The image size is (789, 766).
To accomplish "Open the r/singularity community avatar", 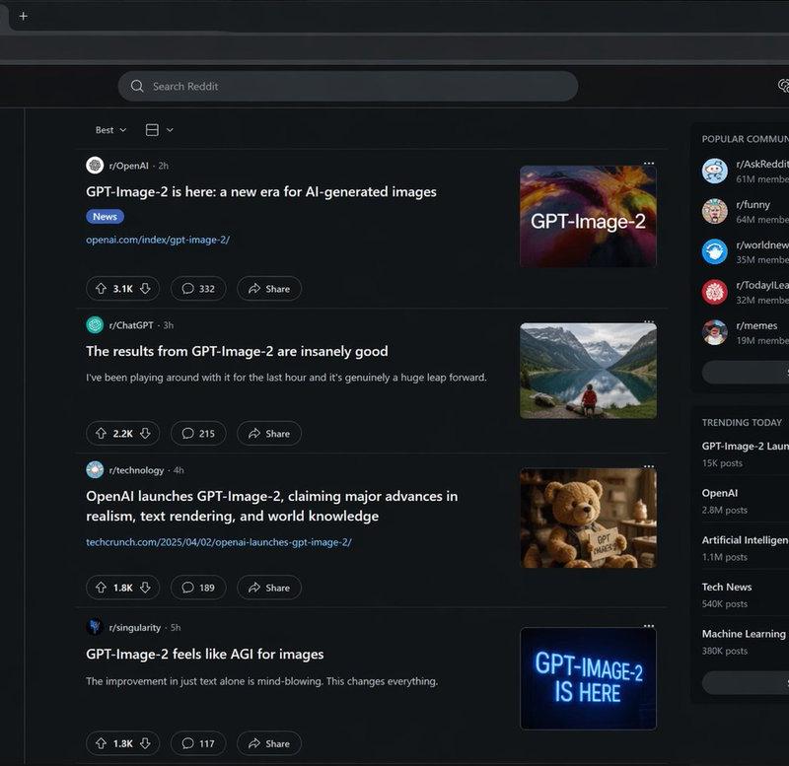I will [95, 627].
